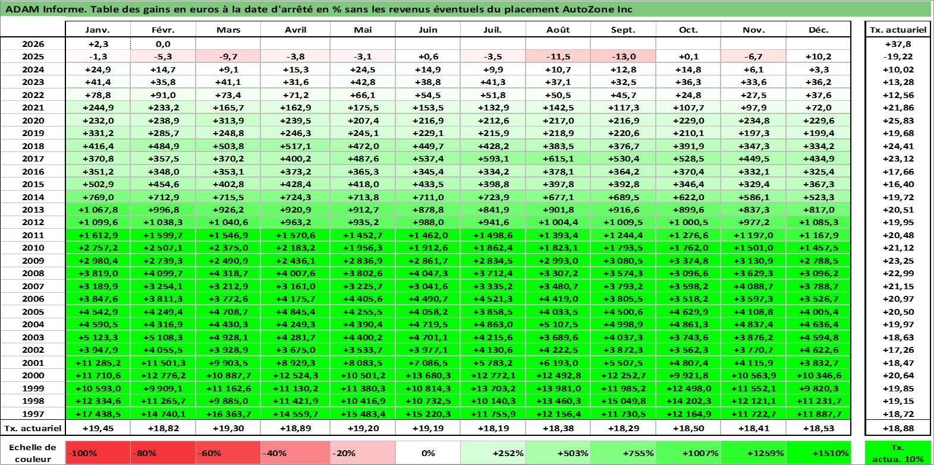Click the -11,5 cell for Août 2025
Screen dimensions: 934x465
pos(558,56)
